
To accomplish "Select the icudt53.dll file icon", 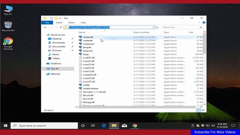I will [80, 57].
